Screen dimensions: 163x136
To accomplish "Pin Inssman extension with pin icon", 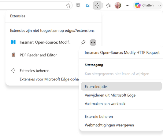I will [83, 42].
